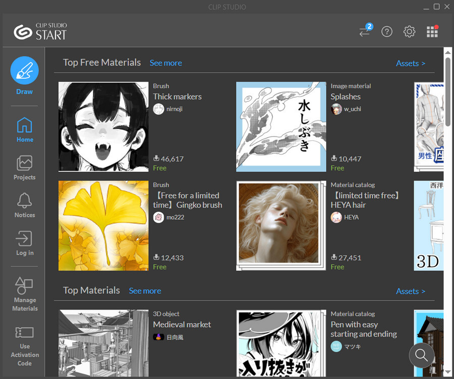This screenshot has height=379, width=454.
Task: Open the Thick markers thumbnail image
Action: (x=103, y=127)
